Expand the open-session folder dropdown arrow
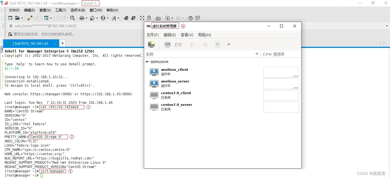Viewport: 390px width, 178px height. [22, 18]
